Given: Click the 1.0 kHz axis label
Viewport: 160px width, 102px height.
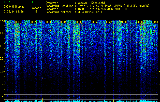Looking at the screenshot, I should pos(2,46).
